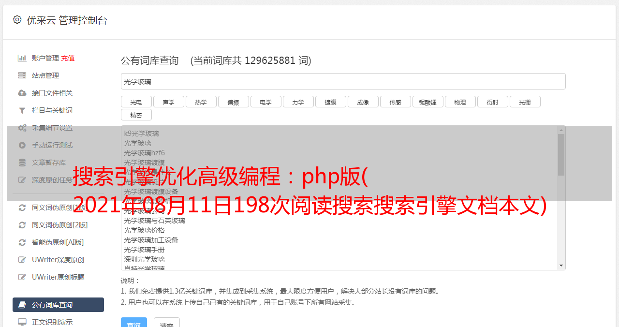The height and width of the screenshot is (327, 619).
Task: Select the 光电 keyword tag
Action: (x=136, y=102)
